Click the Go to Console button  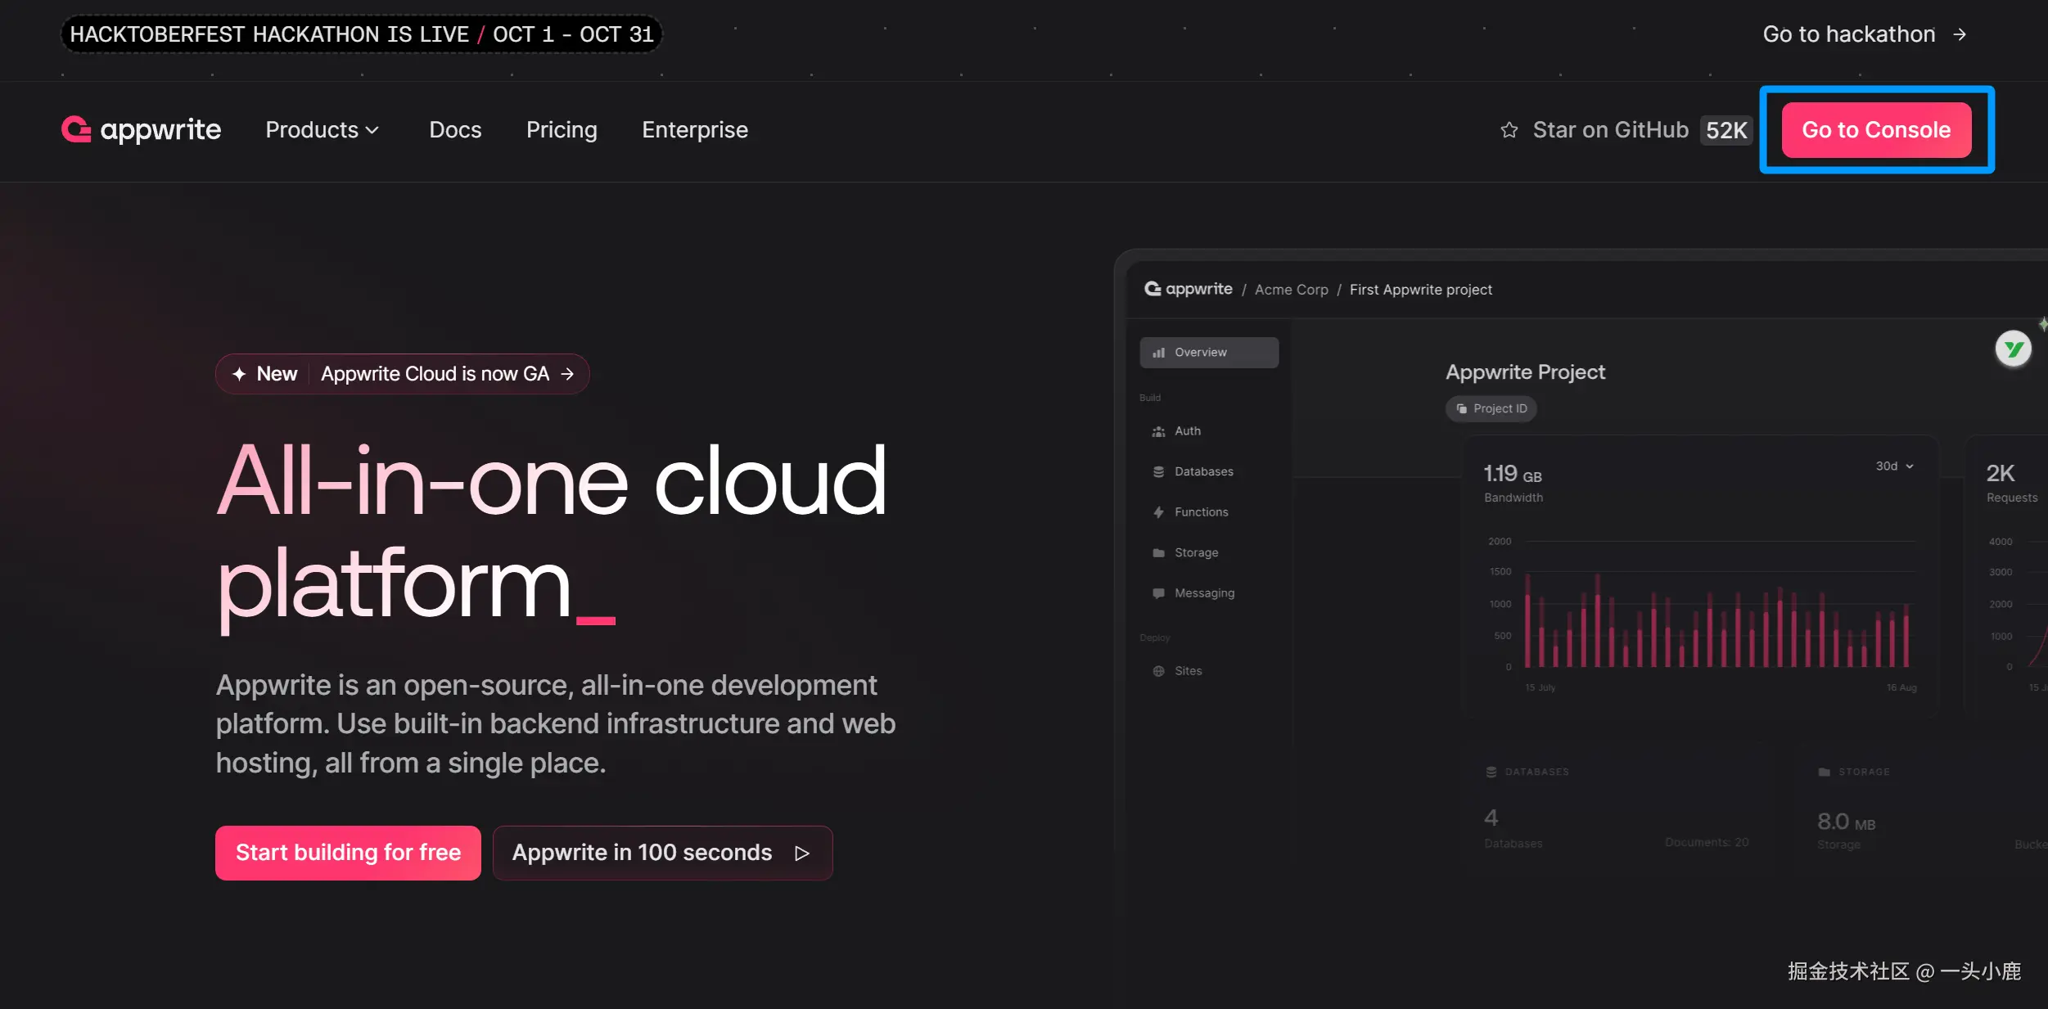click(1876, 129)
